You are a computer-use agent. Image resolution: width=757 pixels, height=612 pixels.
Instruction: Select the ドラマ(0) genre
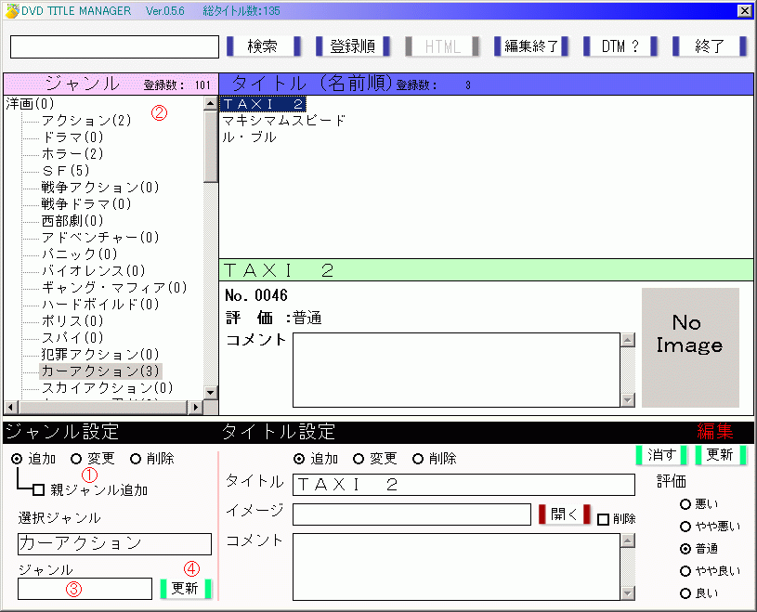point(72,137)
